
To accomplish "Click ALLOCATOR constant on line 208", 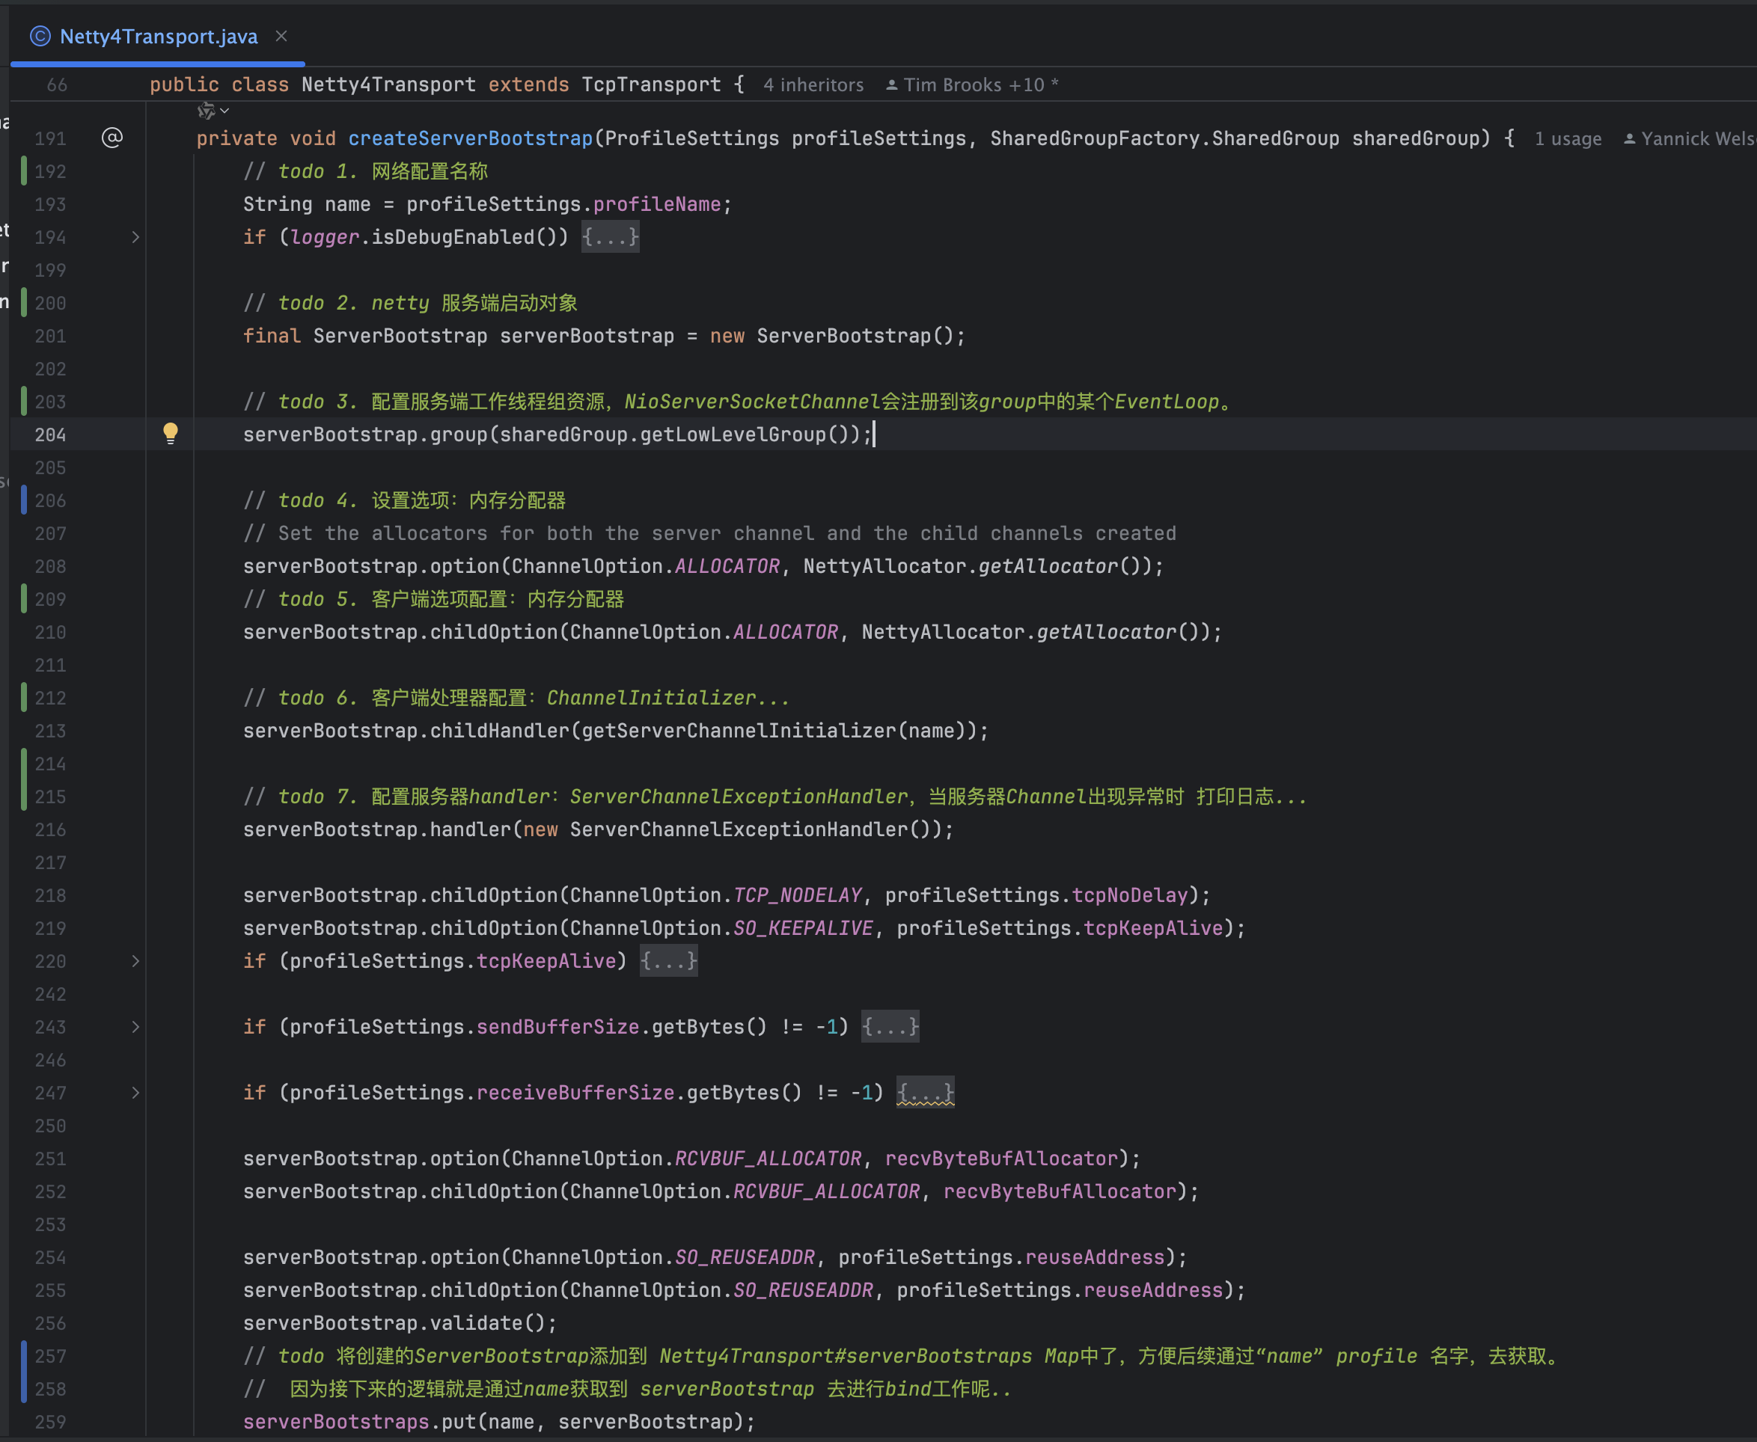I will (x=727, y=566).
